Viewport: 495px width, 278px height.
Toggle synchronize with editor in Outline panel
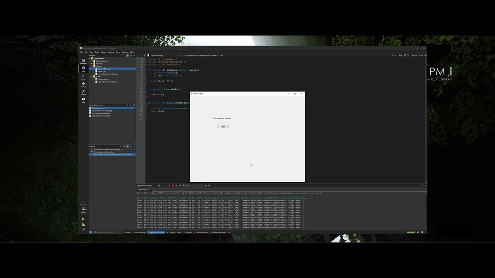coord(127,146)
